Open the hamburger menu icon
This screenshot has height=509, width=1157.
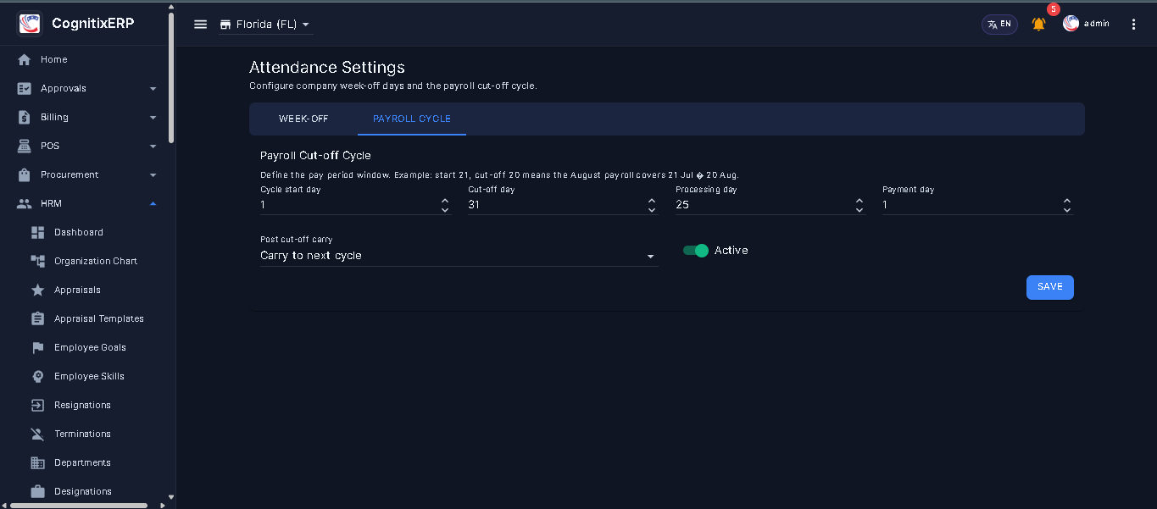pos(201,25)
